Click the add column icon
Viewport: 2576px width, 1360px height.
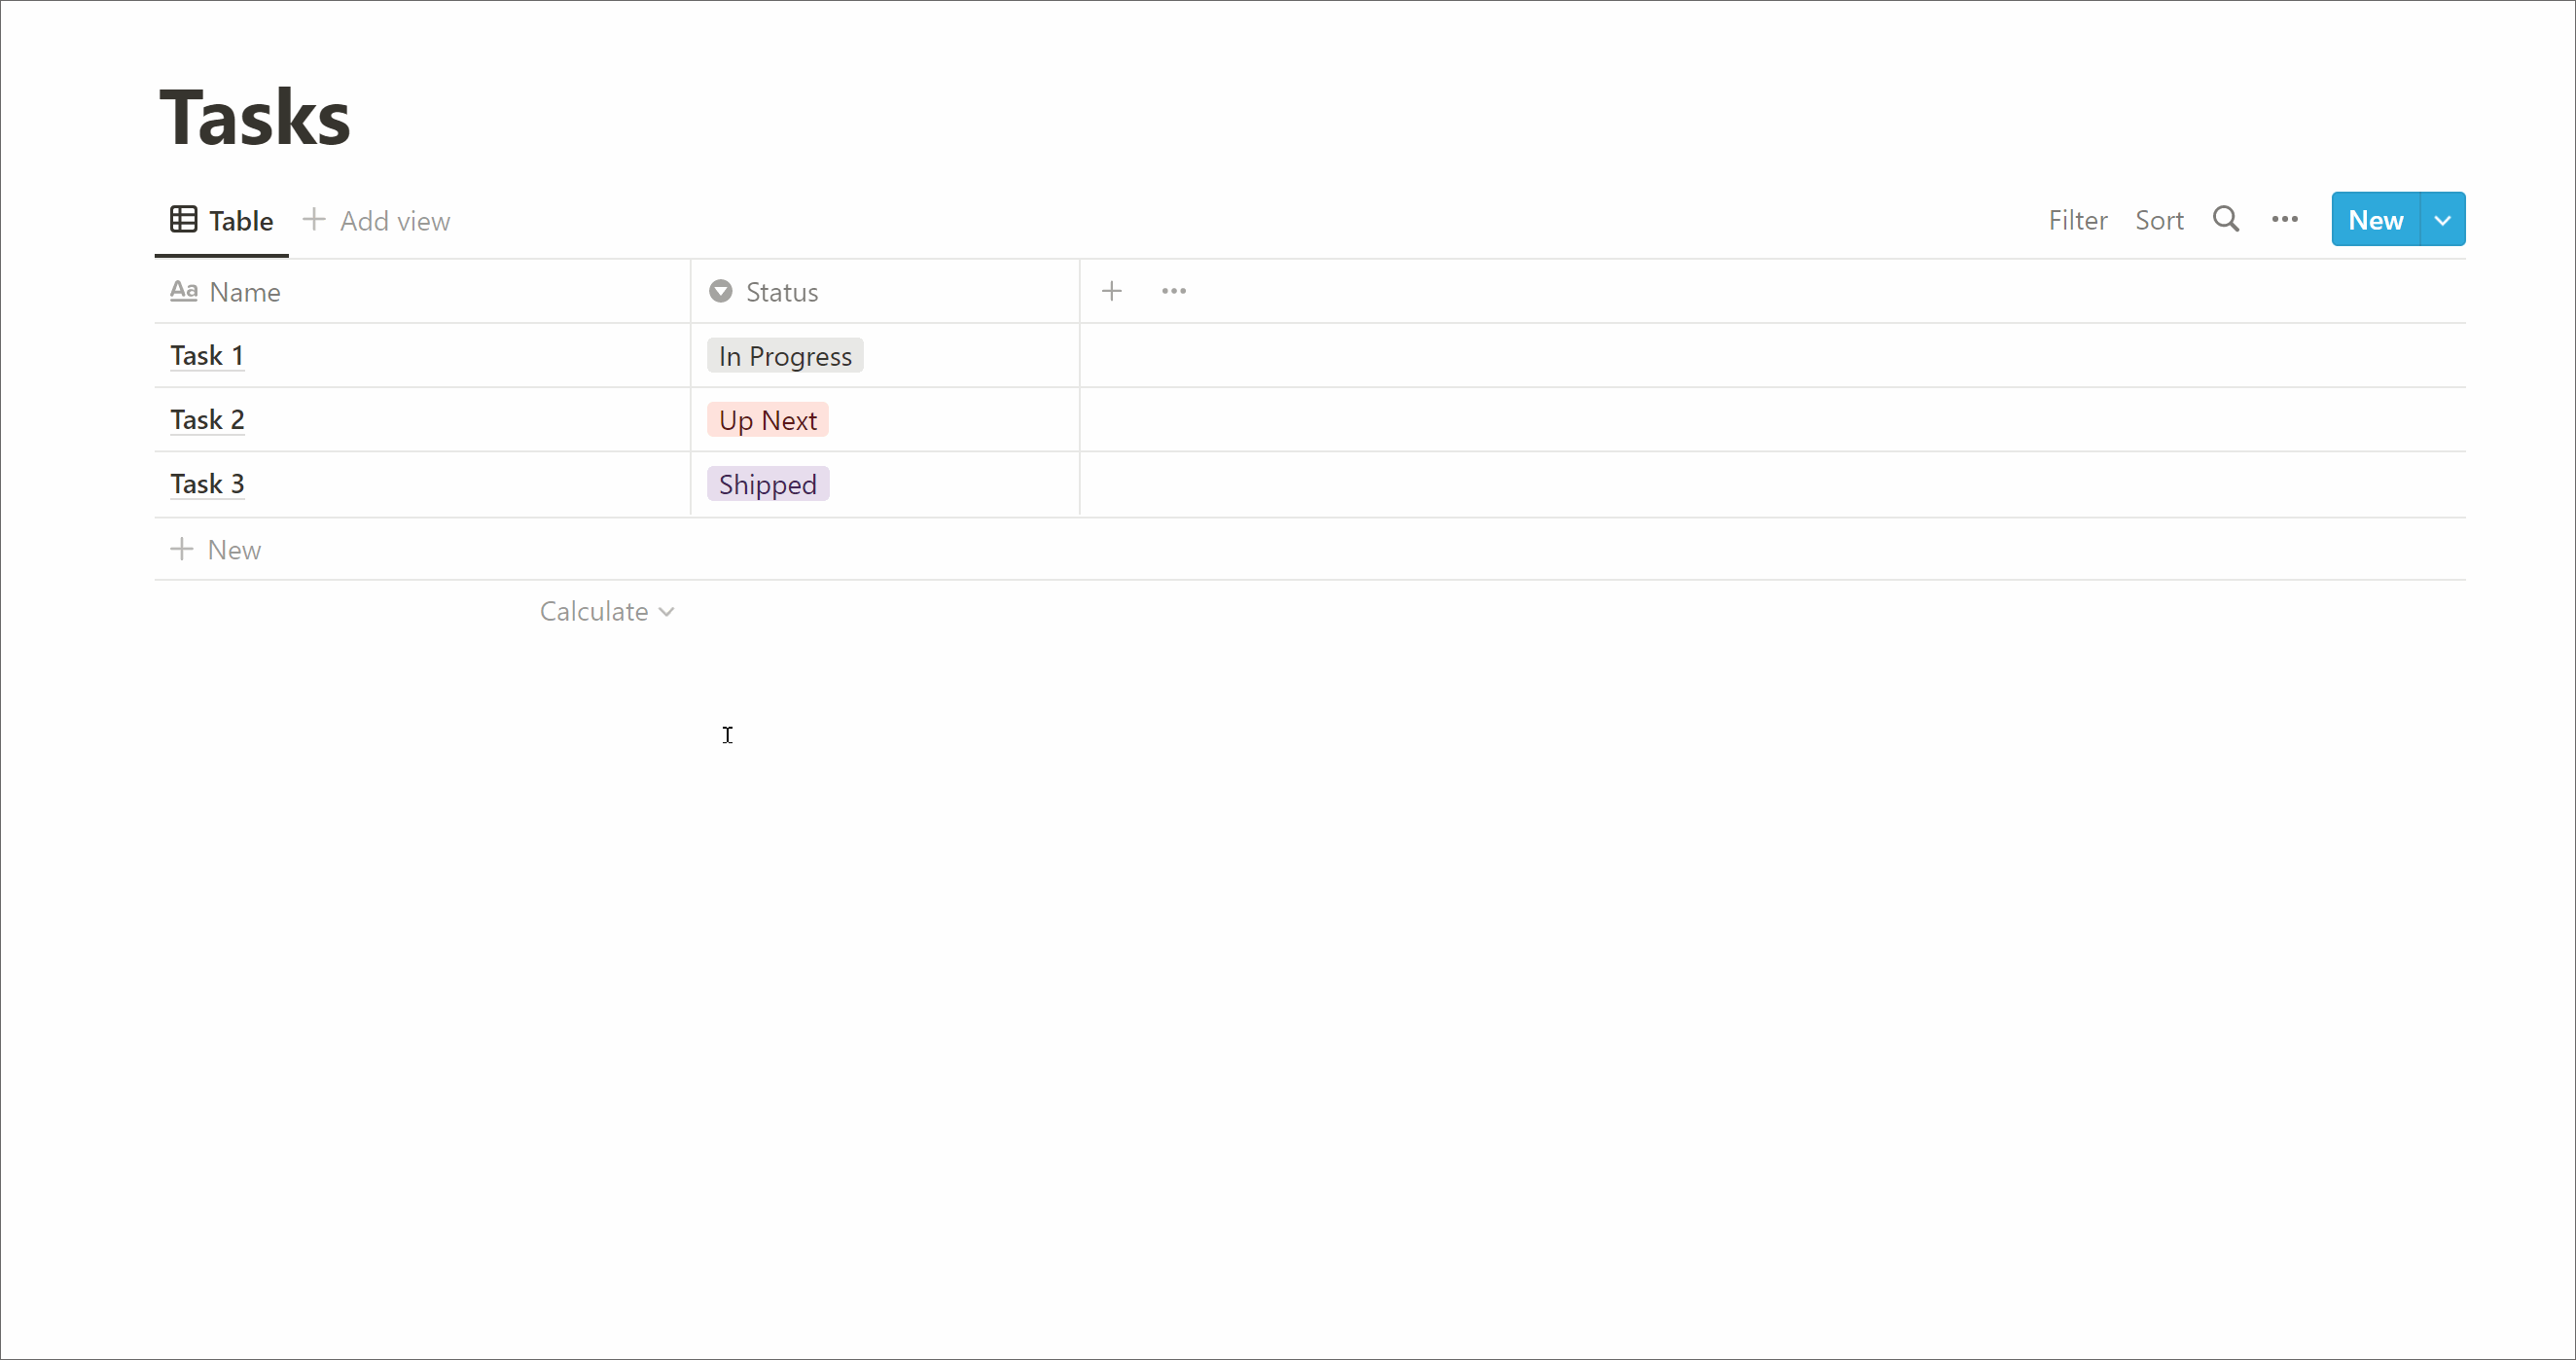point(1113,292)
